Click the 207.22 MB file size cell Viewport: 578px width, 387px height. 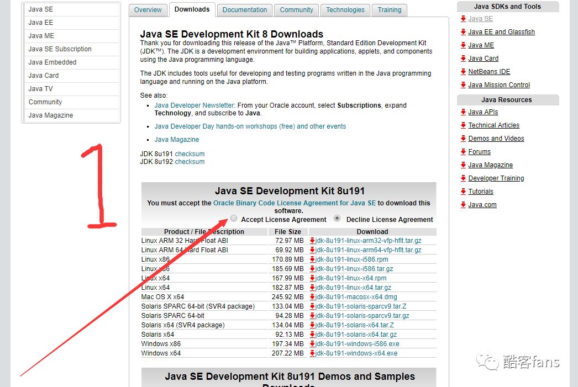click(287, 353)
